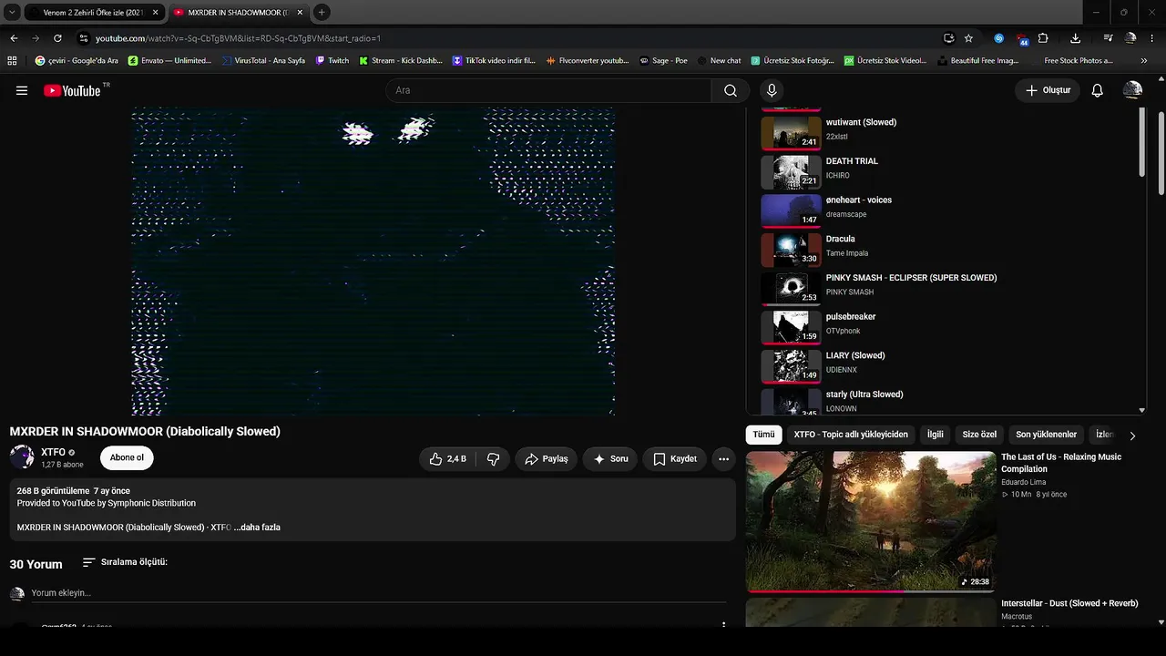Open The Last of Us Relaxing Music thumbnail
The image size is (1166, 656).
pyautogui.click(x=871, y=522)
